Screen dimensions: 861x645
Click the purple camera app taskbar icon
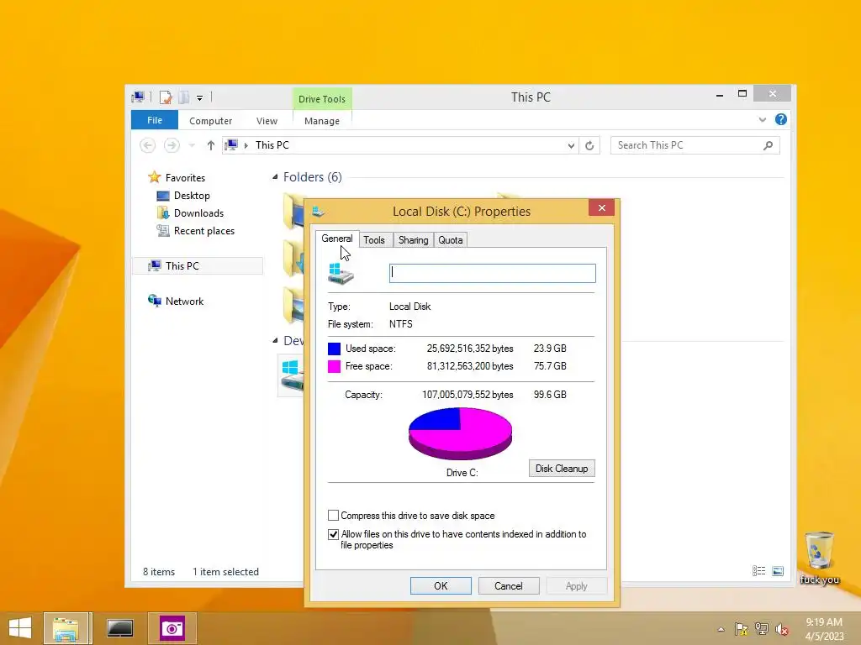coord(172,628)
